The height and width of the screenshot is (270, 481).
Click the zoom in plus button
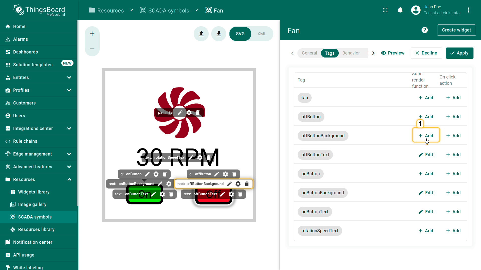pyautogui.click(x=92, y=34)
